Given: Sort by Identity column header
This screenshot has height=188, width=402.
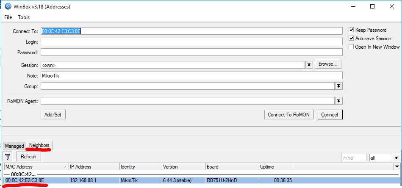Looking at the screenshot, I should point(141,167).
